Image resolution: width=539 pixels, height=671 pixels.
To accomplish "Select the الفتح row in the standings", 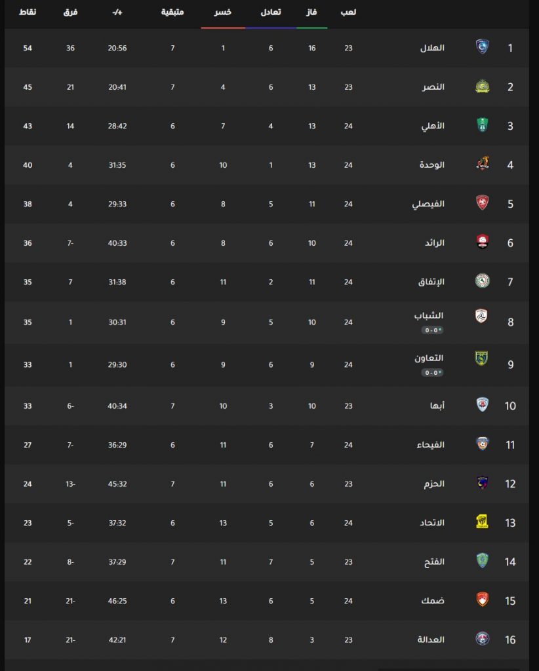I will click(267, 562).
